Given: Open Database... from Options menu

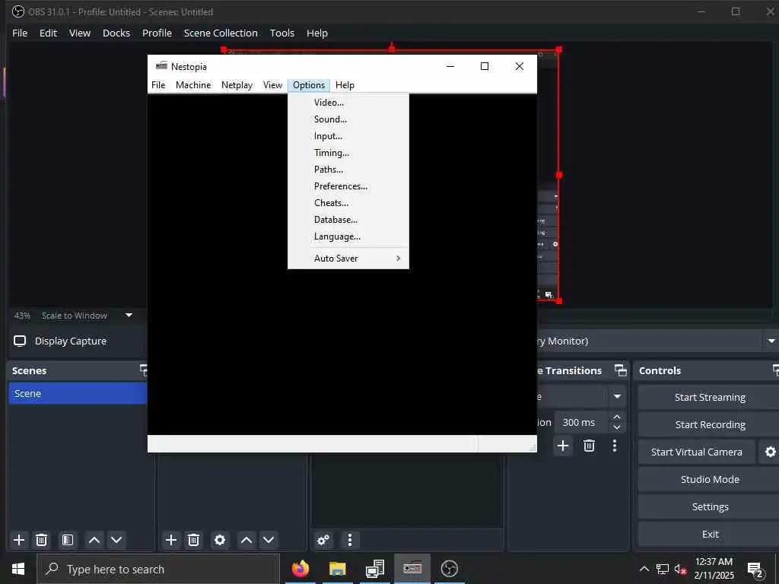Looking at the screenshot, I should [x=348, y=220].
